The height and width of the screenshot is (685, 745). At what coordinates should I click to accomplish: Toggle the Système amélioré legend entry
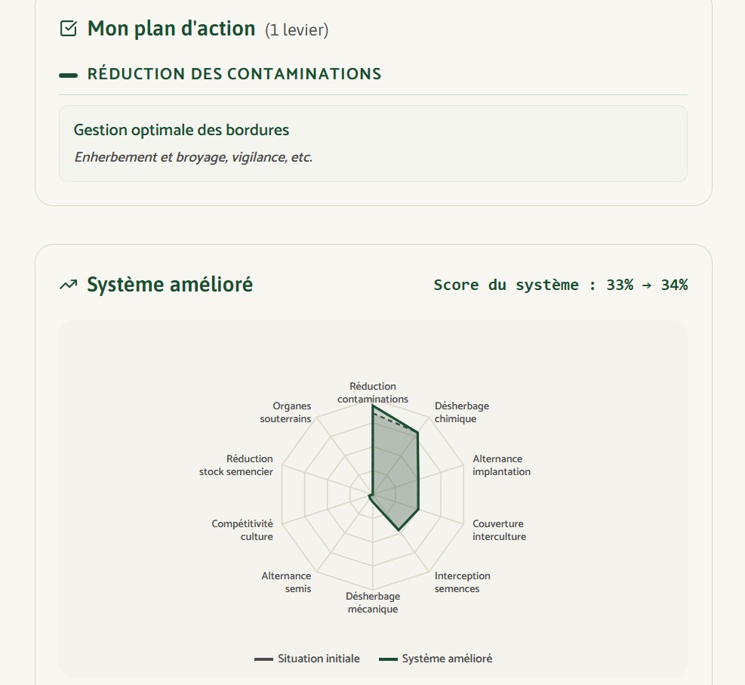[x=436, y=659]
